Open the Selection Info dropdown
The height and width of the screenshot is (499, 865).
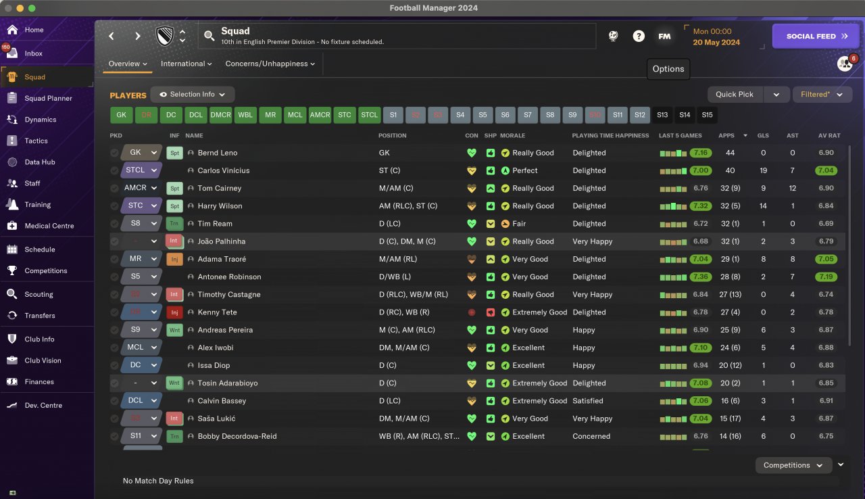[x=193, y=95]
